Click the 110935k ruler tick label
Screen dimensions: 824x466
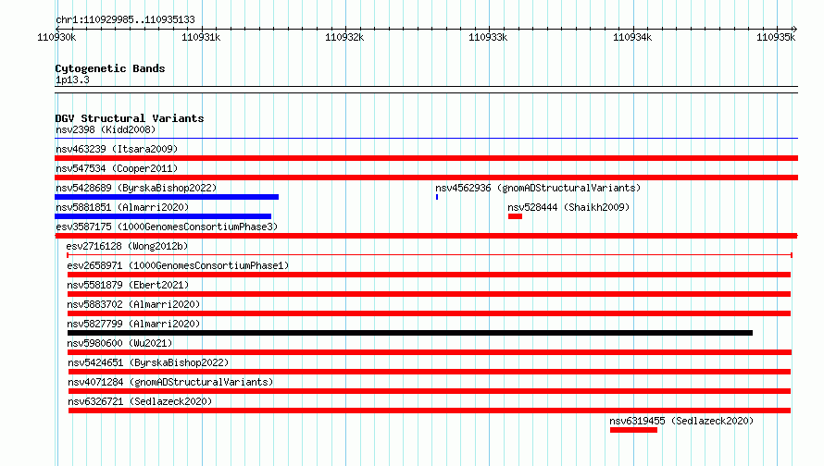click(776, 37)
